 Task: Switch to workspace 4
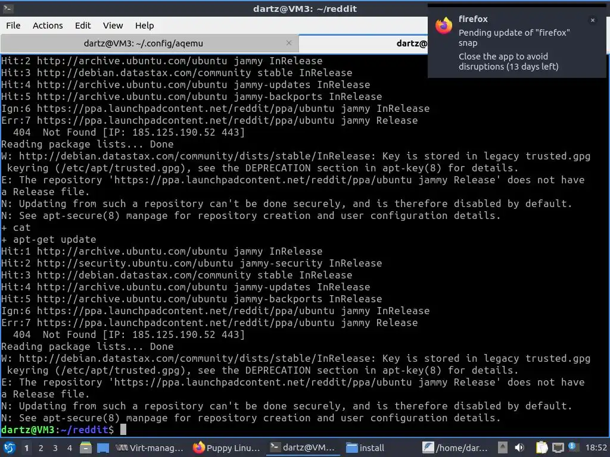click(69, 447)
